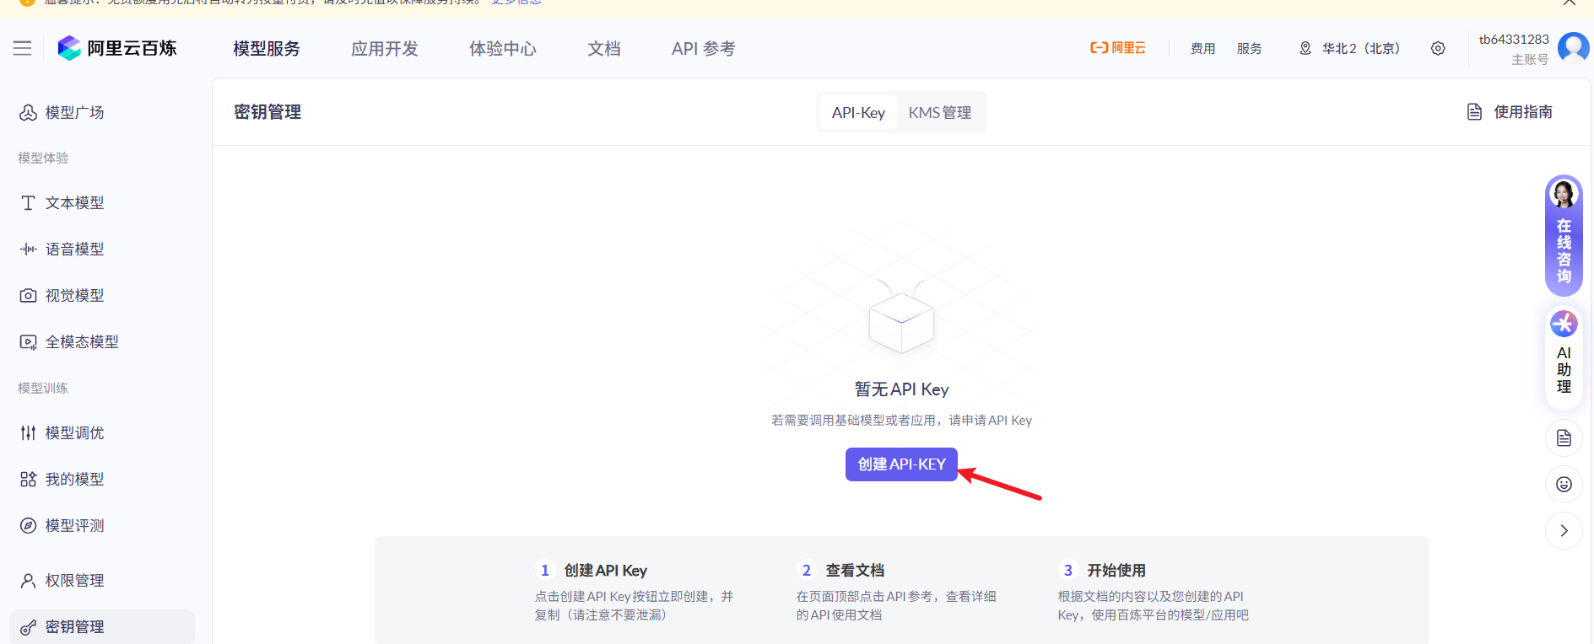Click step 2 查看文档 heading

click(x=855, y=571)
